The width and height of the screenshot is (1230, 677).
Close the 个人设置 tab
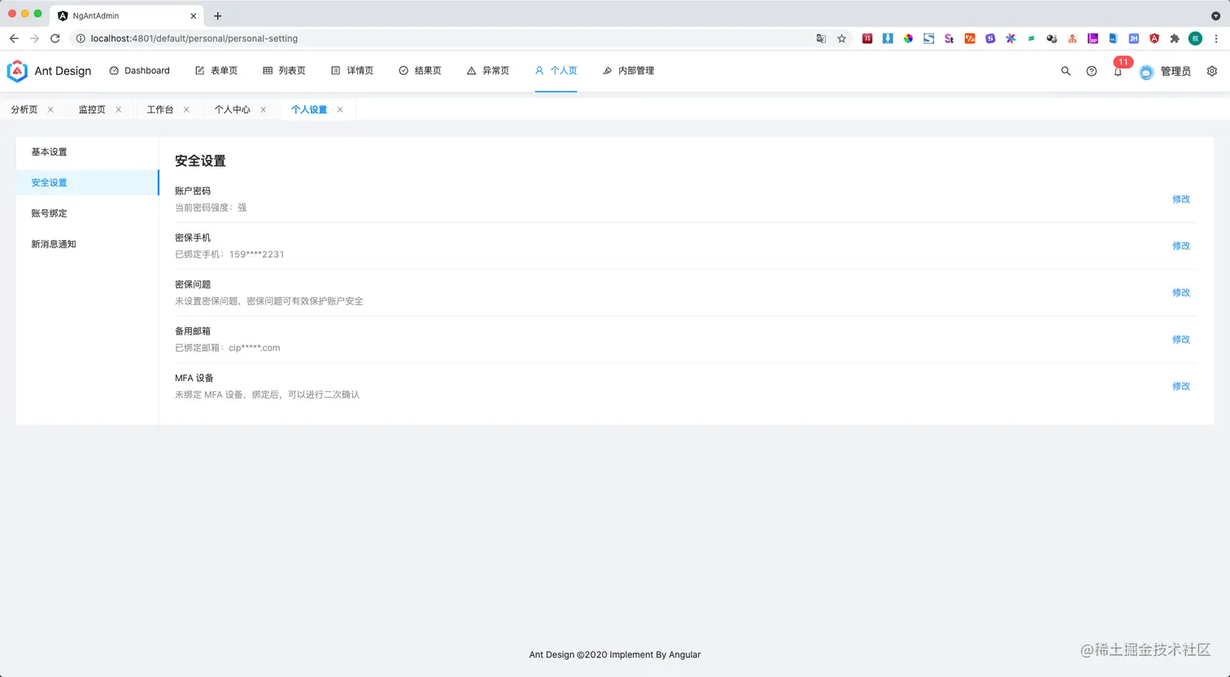pos(340,110)
